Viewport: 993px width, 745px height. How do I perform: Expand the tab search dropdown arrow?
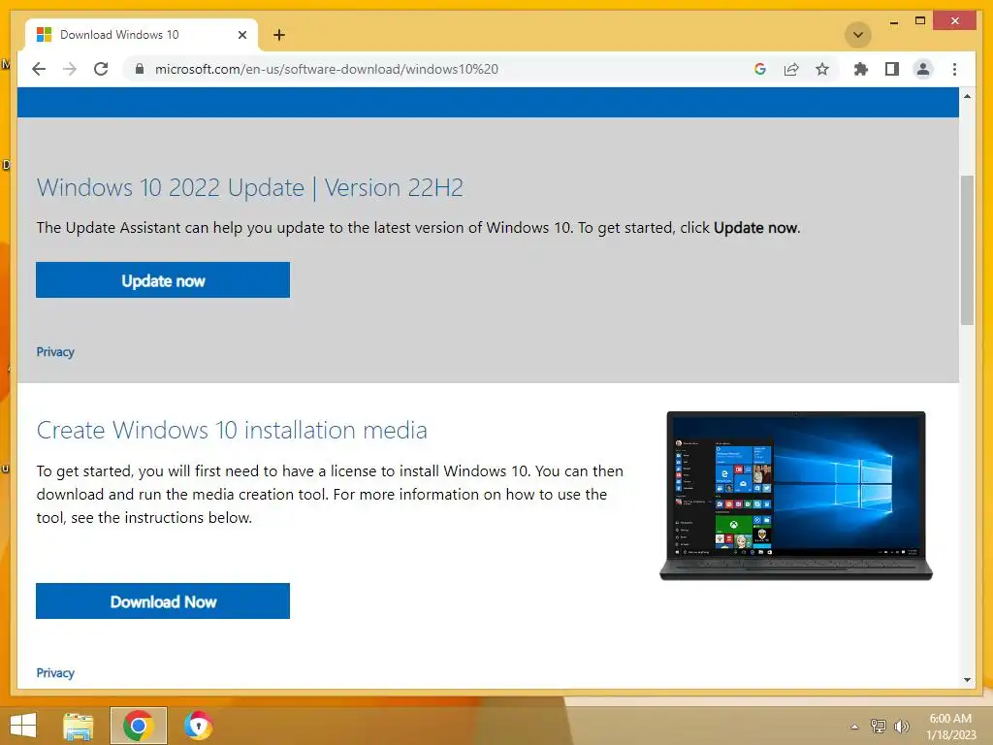[858, 35]
